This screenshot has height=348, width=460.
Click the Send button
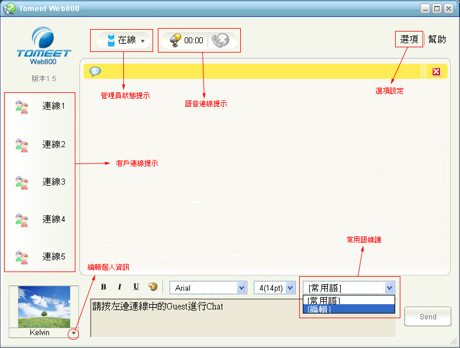427,316
